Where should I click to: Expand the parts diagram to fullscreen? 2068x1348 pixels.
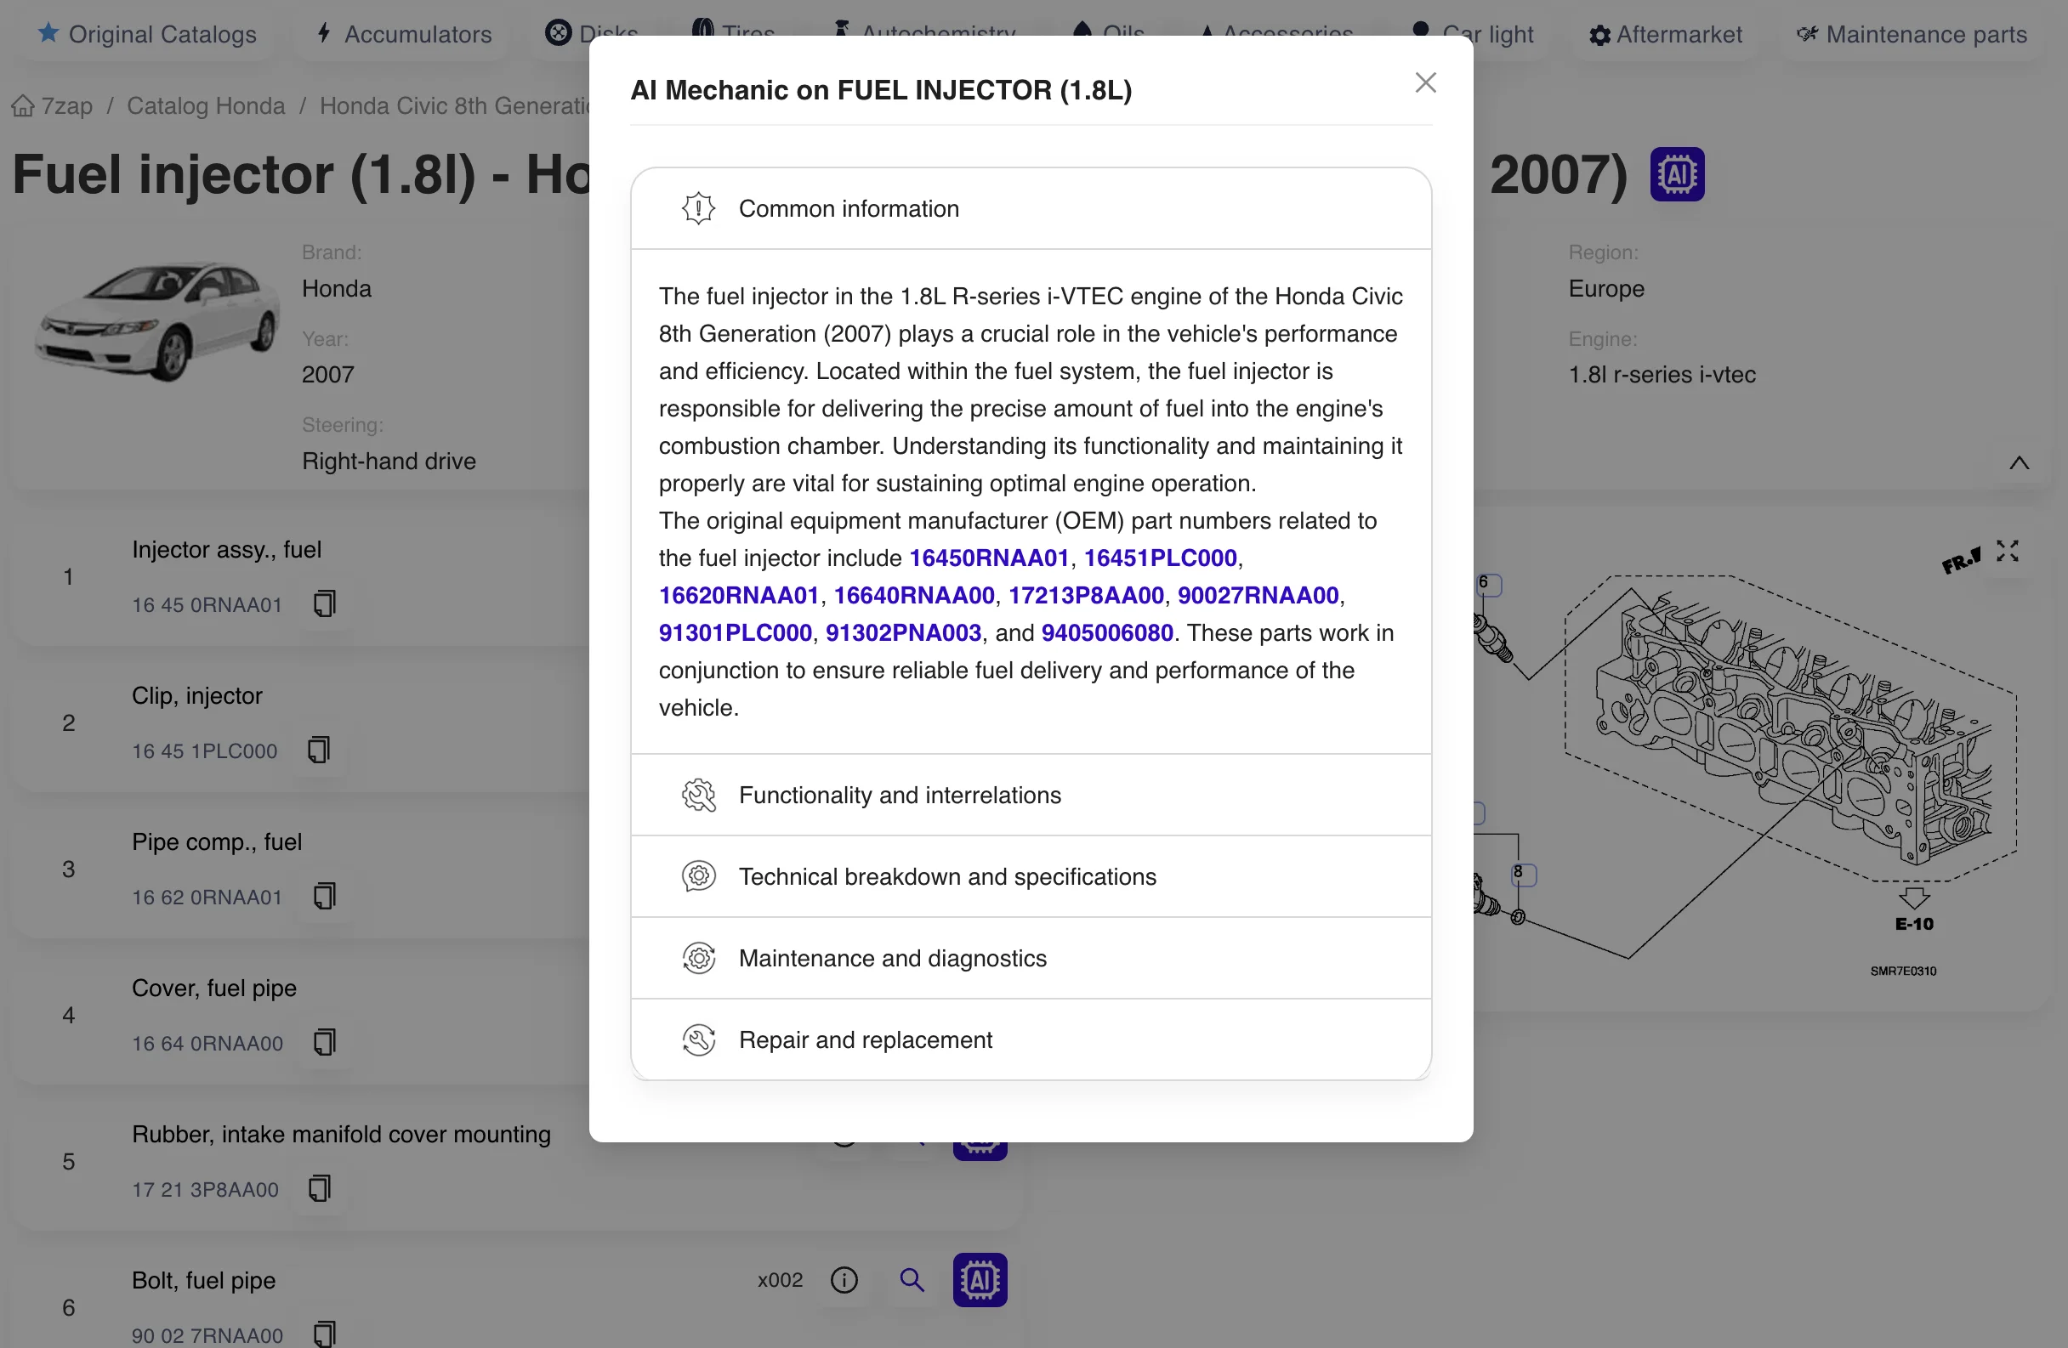click(x=2006, y=551)
